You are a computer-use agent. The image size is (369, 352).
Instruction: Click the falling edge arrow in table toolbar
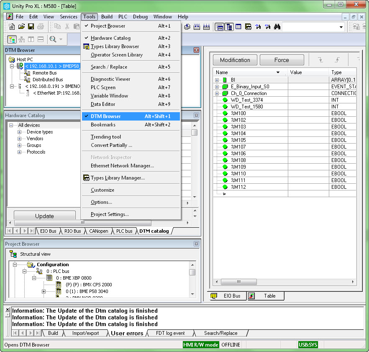[320, 60]
